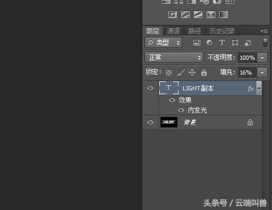Screen dimensions: 272x210
Task: Click the fx icon on LIGHT 副本
Action: [251, 88]
